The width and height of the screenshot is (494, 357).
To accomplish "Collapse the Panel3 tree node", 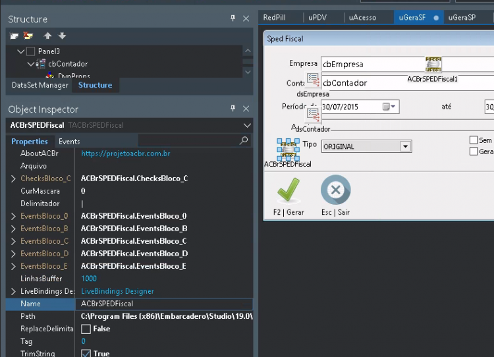I will point(21,51).
